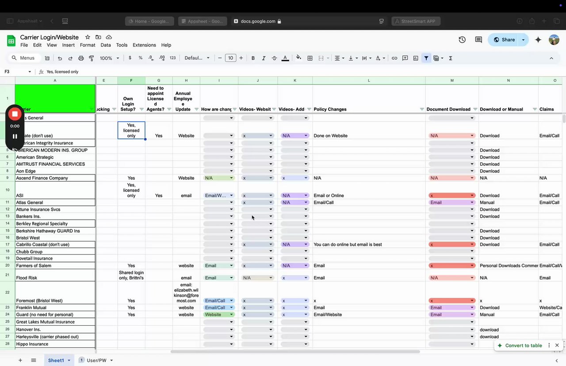566x366 pixels.
Task: Select the Paint format tool
Action: click(x=92, y=58)
